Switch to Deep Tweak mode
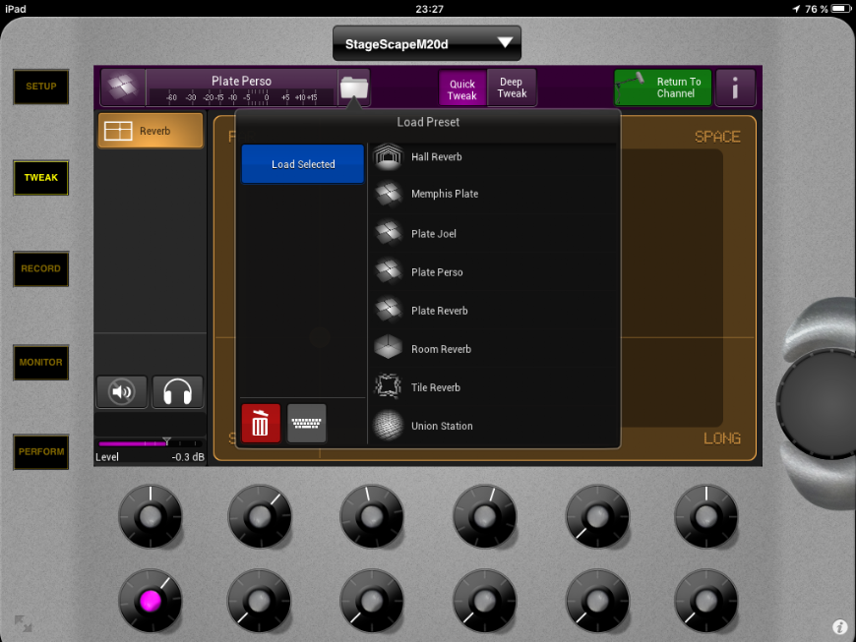The height and width of the screenshot is (642, 856). (512, 88)
